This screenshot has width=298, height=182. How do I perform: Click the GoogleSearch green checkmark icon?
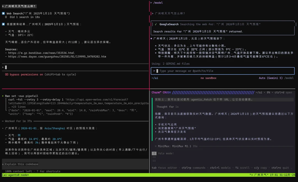coord(156,24)
